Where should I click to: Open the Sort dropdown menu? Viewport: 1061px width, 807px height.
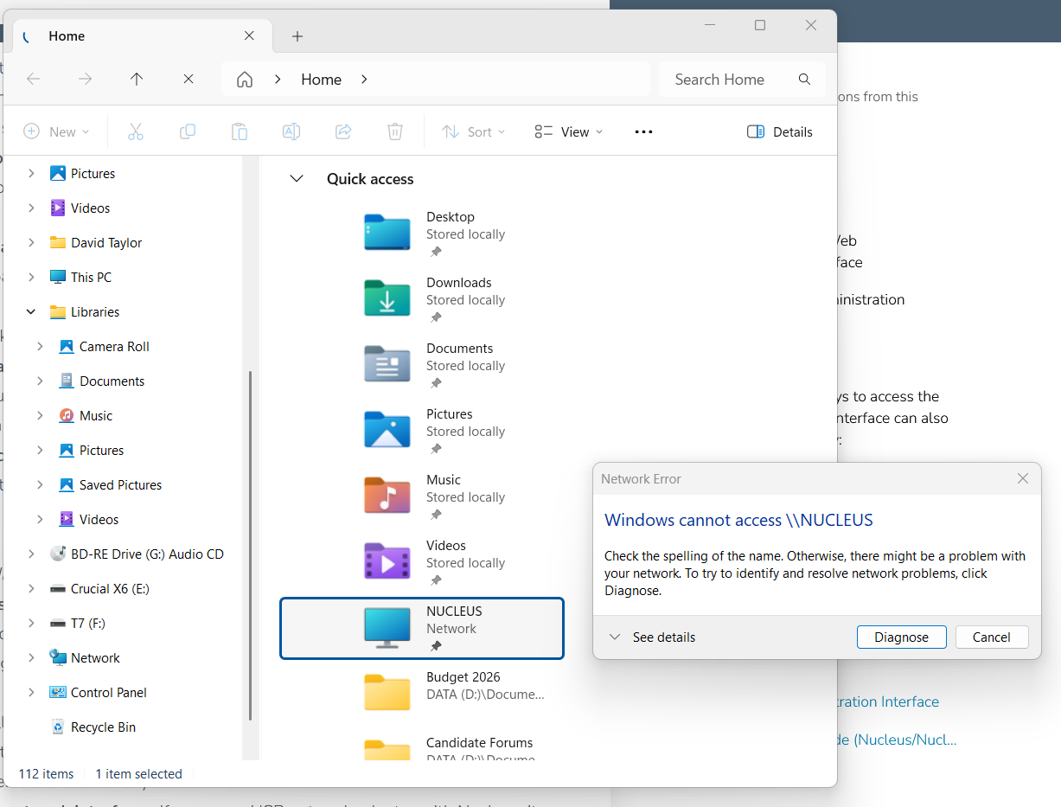click(x=474, y=131)
